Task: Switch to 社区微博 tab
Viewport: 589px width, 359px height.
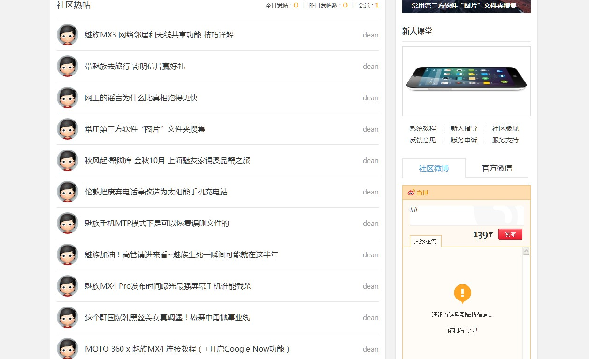Action: [434, 168]
